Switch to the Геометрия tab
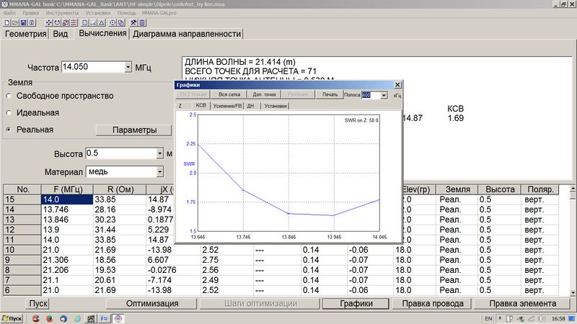Viewport: 577px width, 324px height. (x=26, y=34)
